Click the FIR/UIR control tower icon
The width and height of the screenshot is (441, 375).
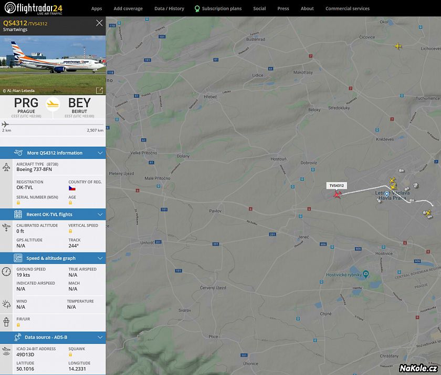click(x=6, y=322)
